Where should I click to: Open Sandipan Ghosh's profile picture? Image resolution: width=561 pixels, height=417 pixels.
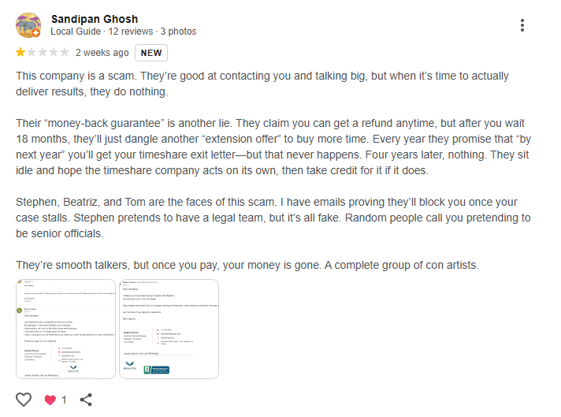[x=28, y=25]
